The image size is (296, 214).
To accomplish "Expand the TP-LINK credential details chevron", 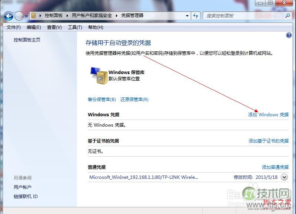I will pos(284,177).
